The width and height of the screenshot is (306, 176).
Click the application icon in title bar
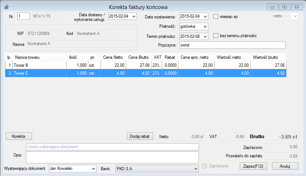coord(6,7)
